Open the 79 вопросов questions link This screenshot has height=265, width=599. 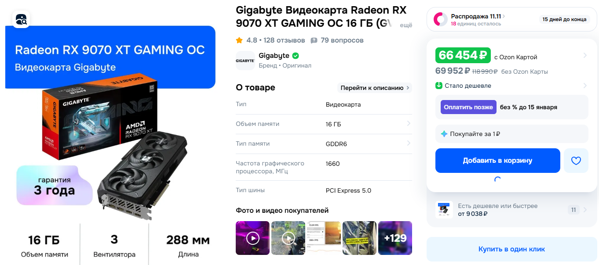(342, 40)
